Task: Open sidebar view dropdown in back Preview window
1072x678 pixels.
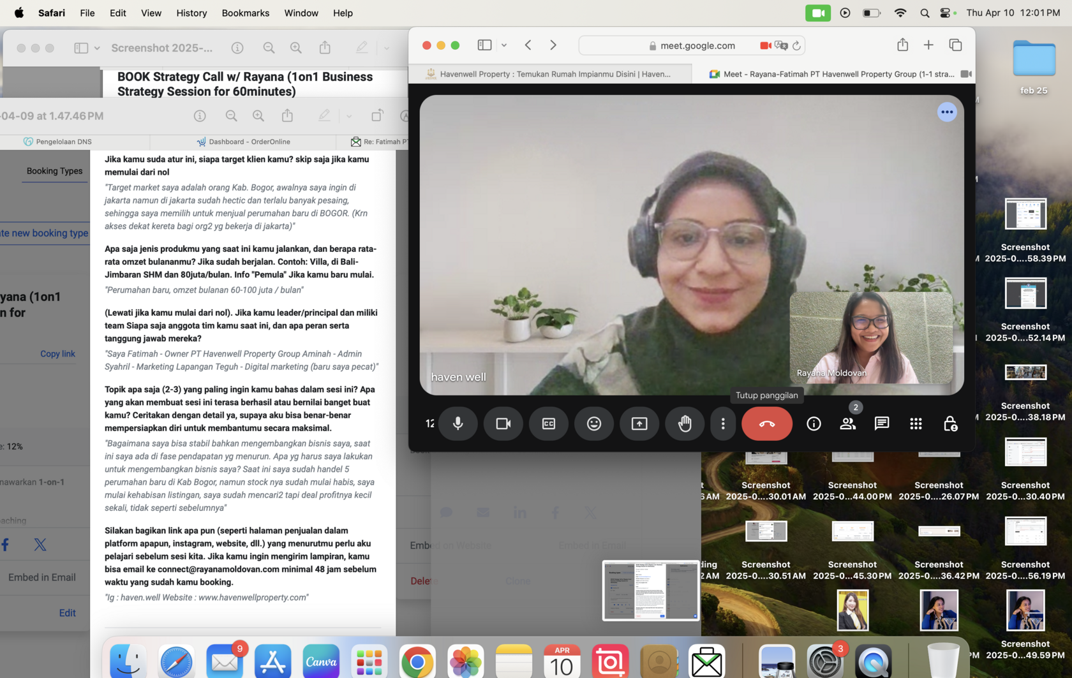Action: (97, 48)
